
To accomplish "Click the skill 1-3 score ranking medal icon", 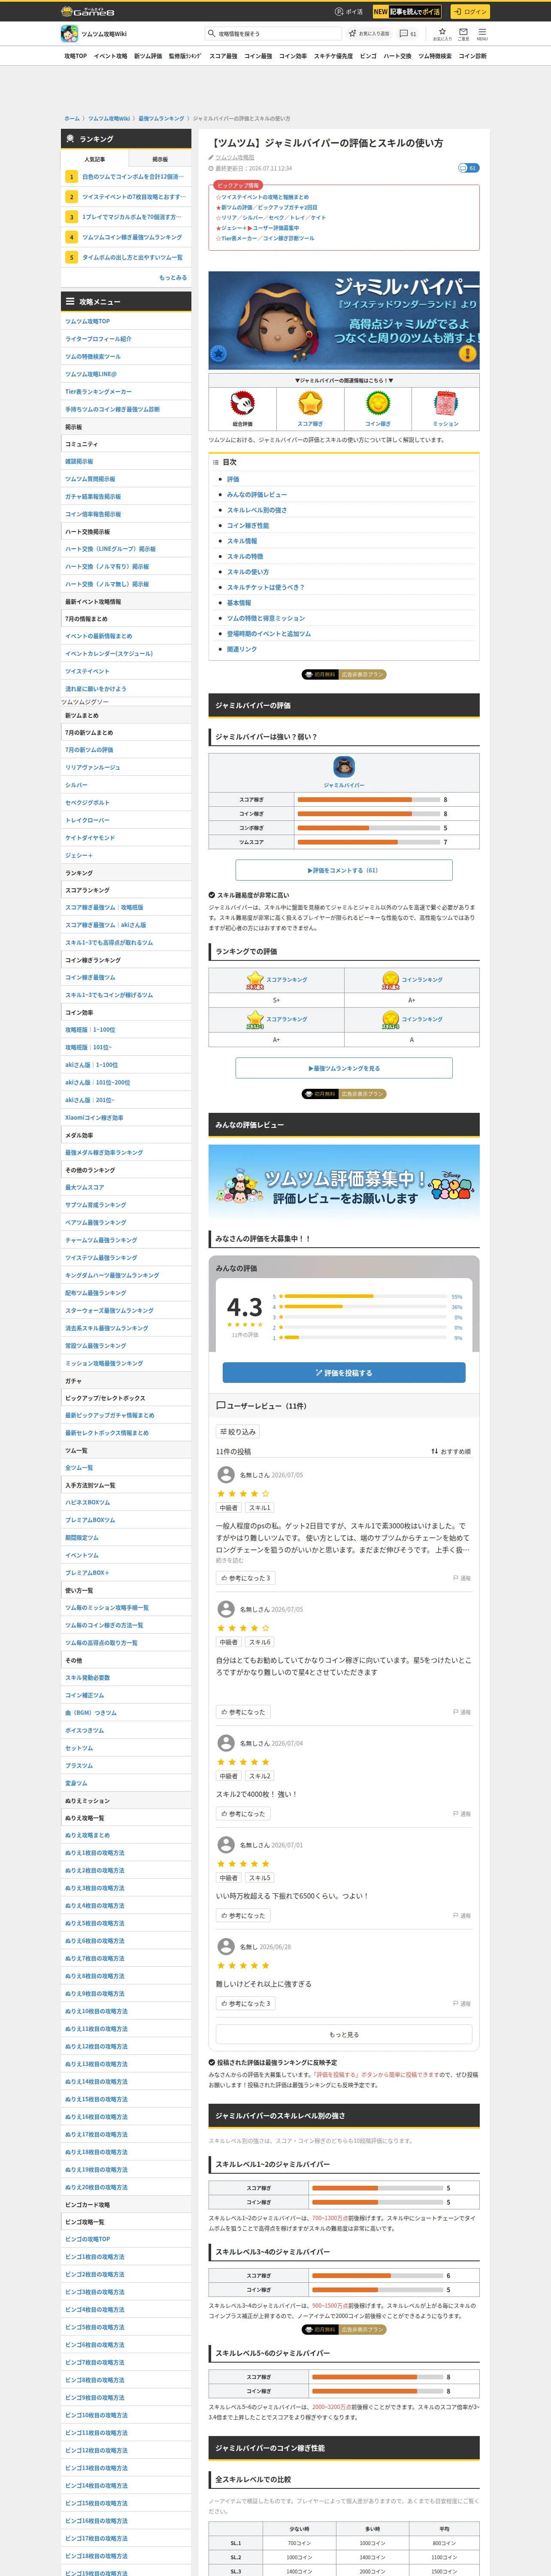I will [x=255, y=1020].
